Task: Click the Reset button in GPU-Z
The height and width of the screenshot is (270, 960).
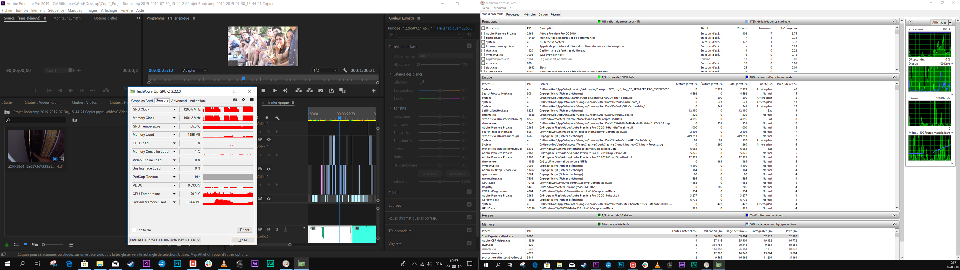Action: click(x=244, y=230)
